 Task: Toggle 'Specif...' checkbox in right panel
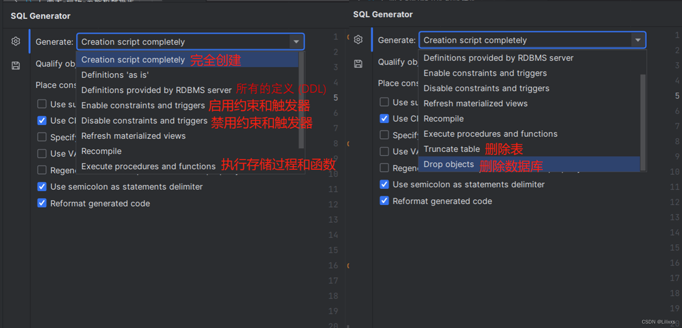coord(384,135)
